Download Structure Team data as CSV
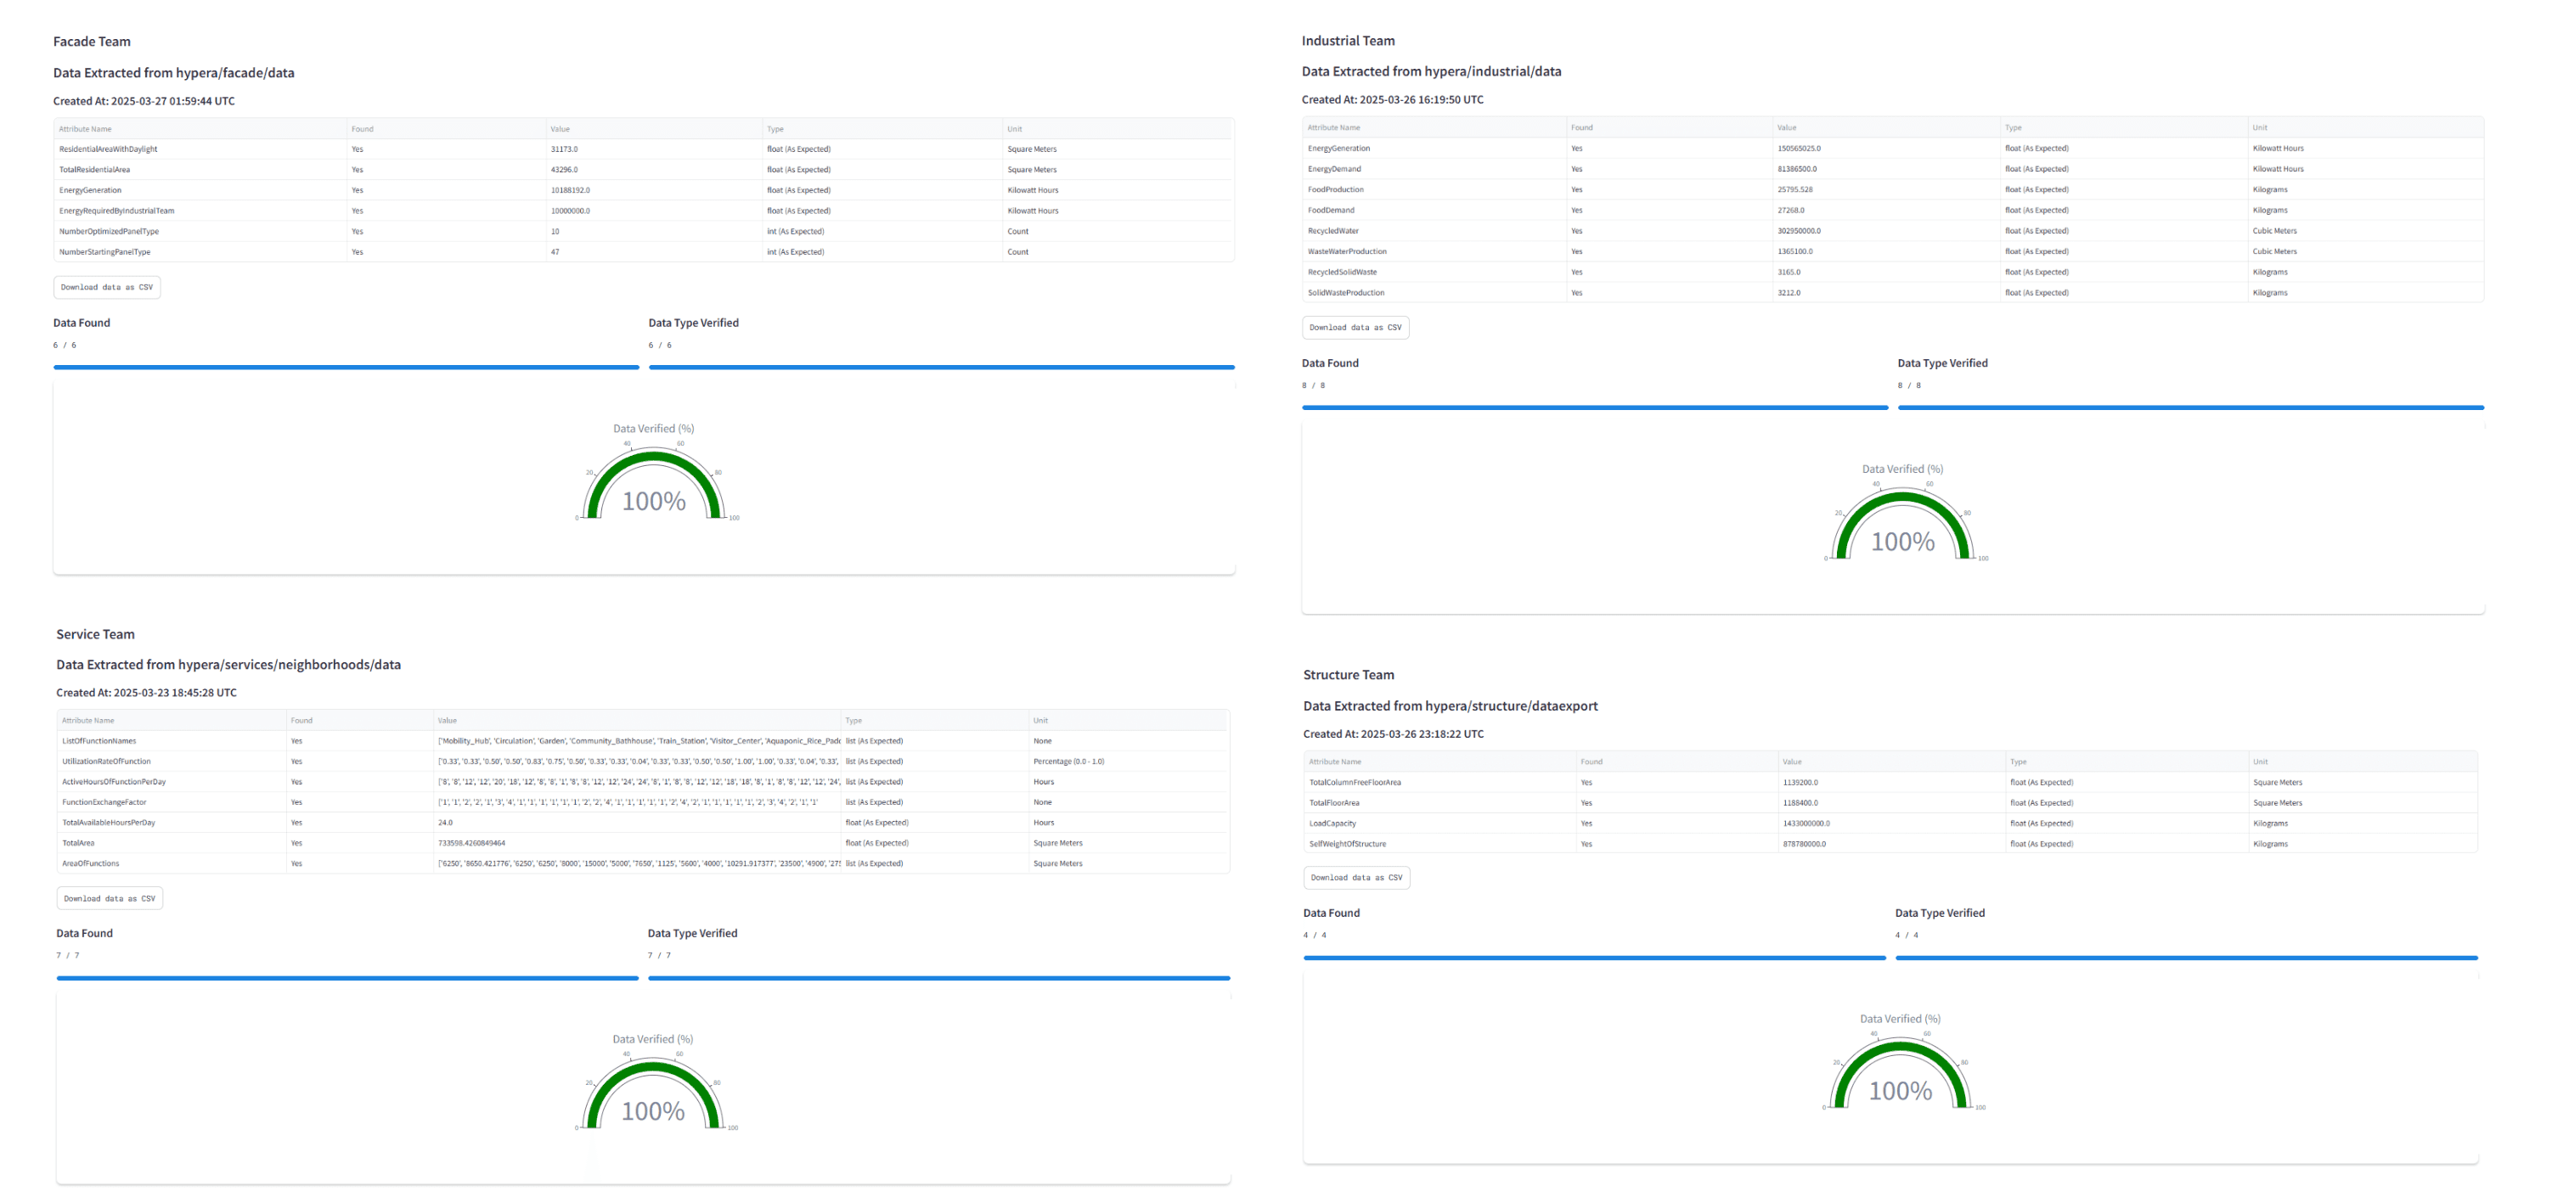The height and width of the screenshot is (1197, 2552). tap(1356, 877)
